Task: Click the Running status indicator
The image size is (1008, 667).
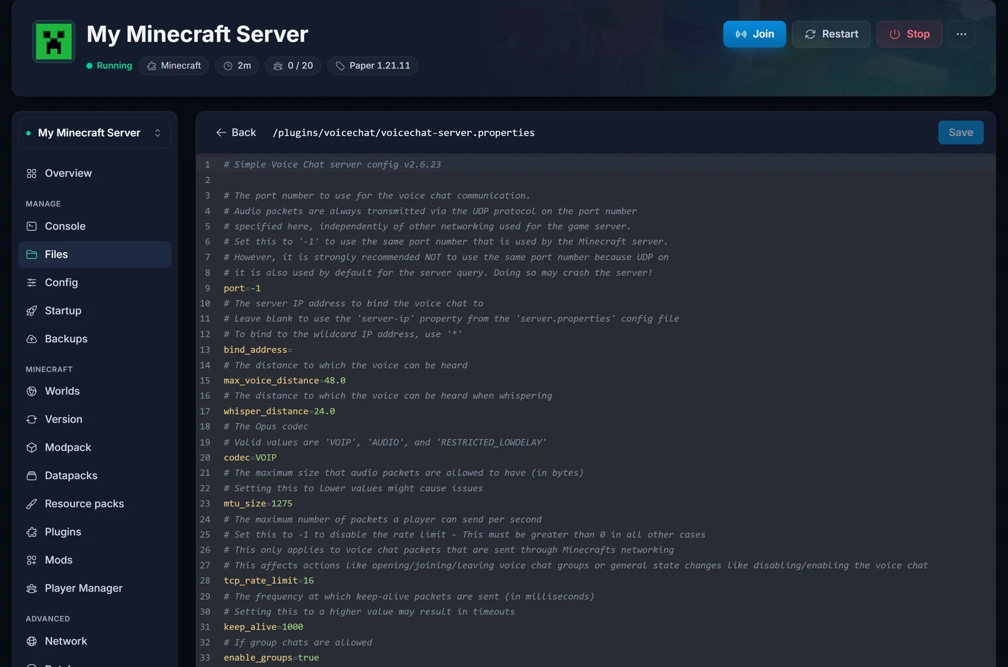Action: click(109, 66)
